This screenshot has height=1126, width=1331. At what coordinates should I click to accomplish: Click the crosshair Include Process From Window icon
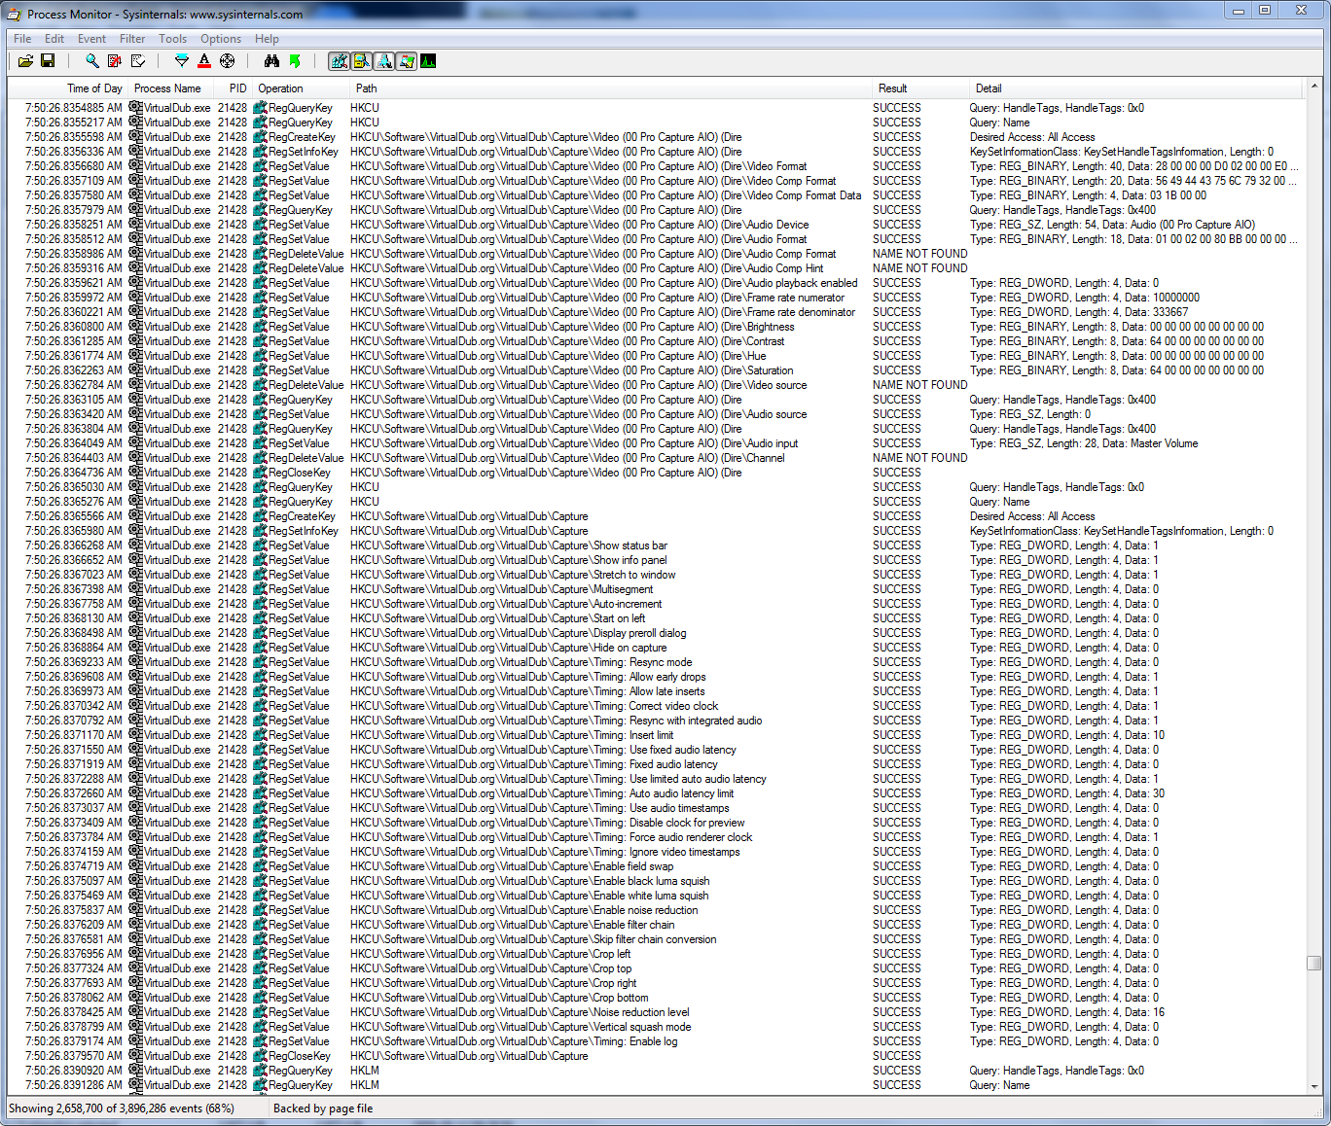click(x=228, y=61)
